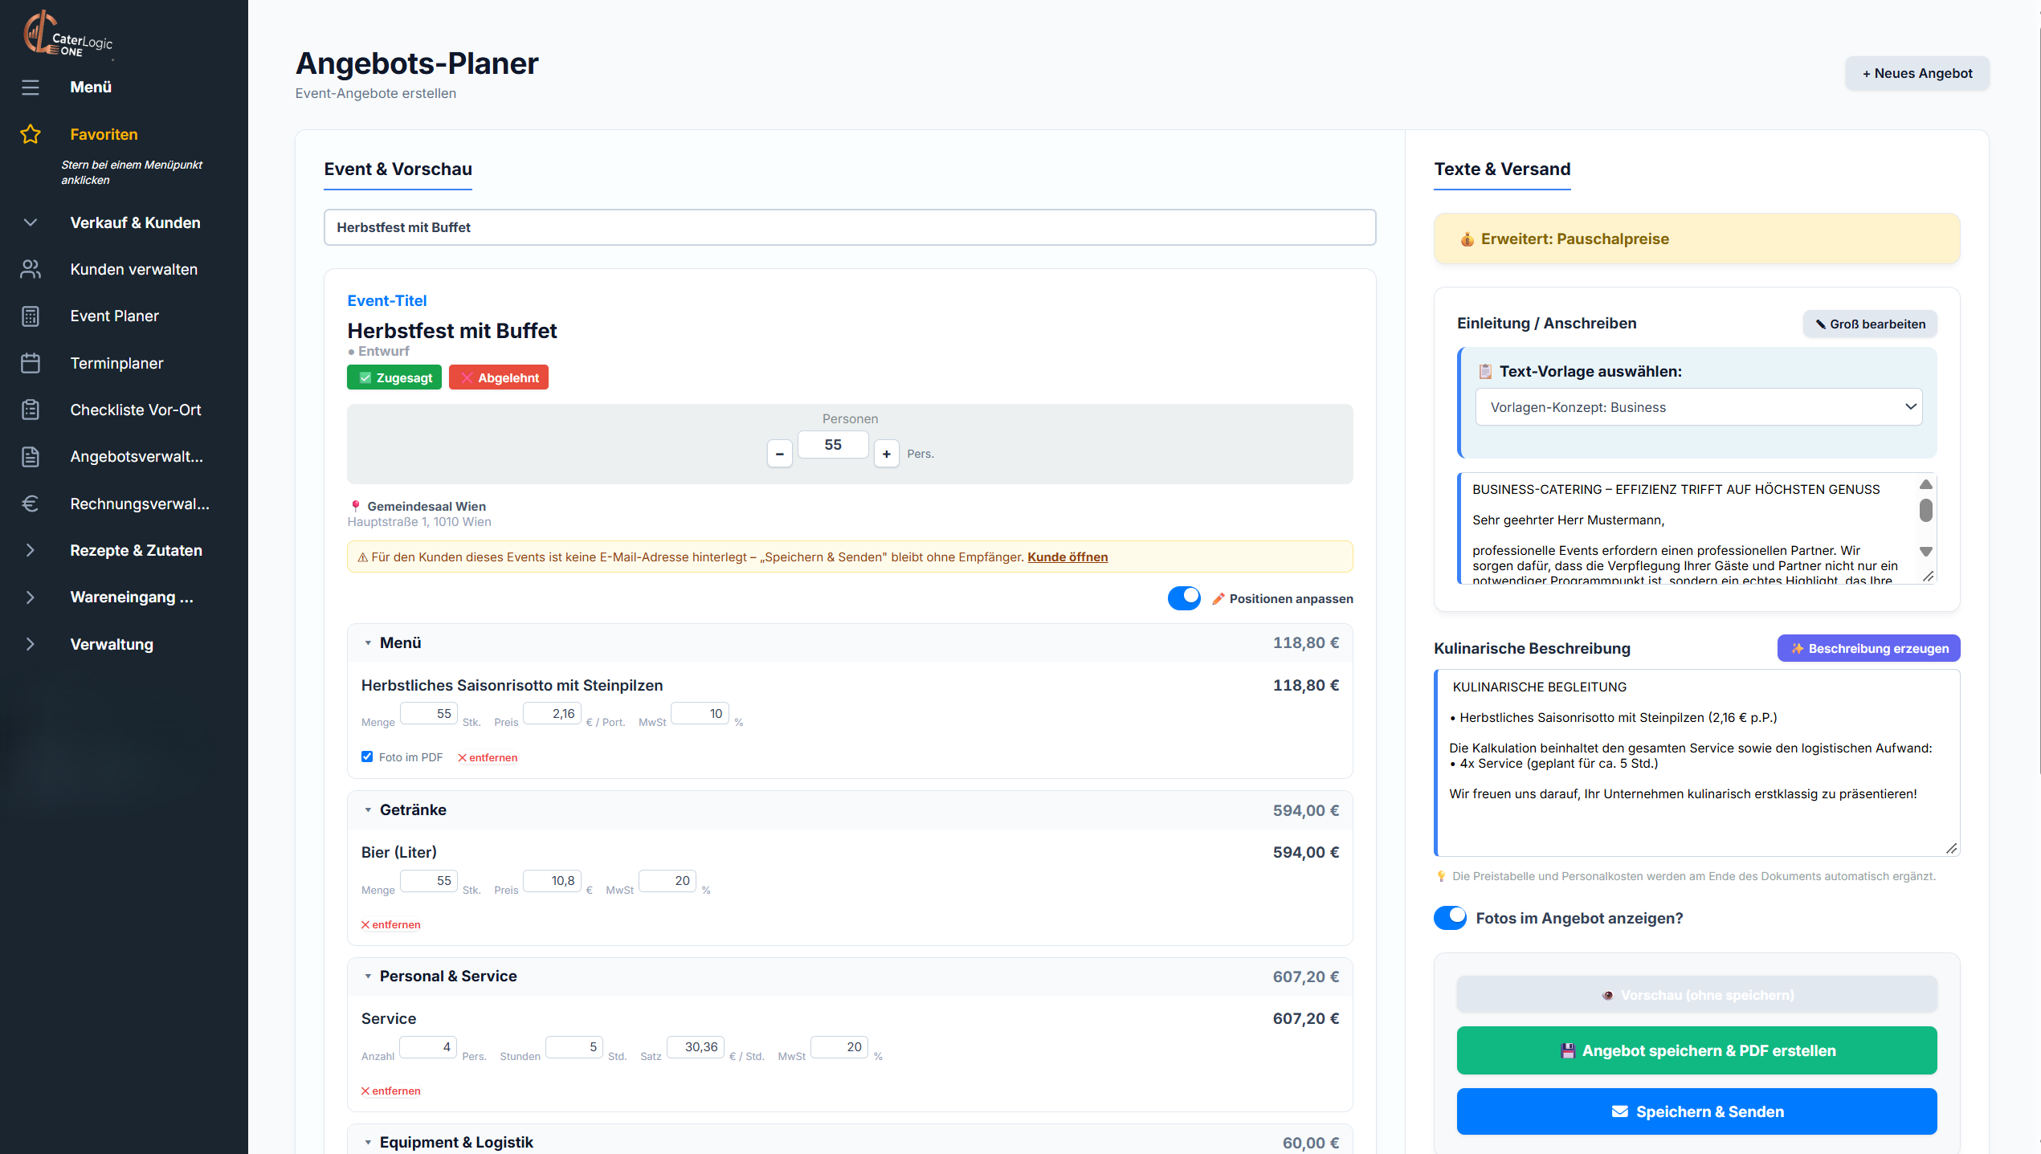Click the Anschreiben scrollbar up arrow

tap(1925, 484)
